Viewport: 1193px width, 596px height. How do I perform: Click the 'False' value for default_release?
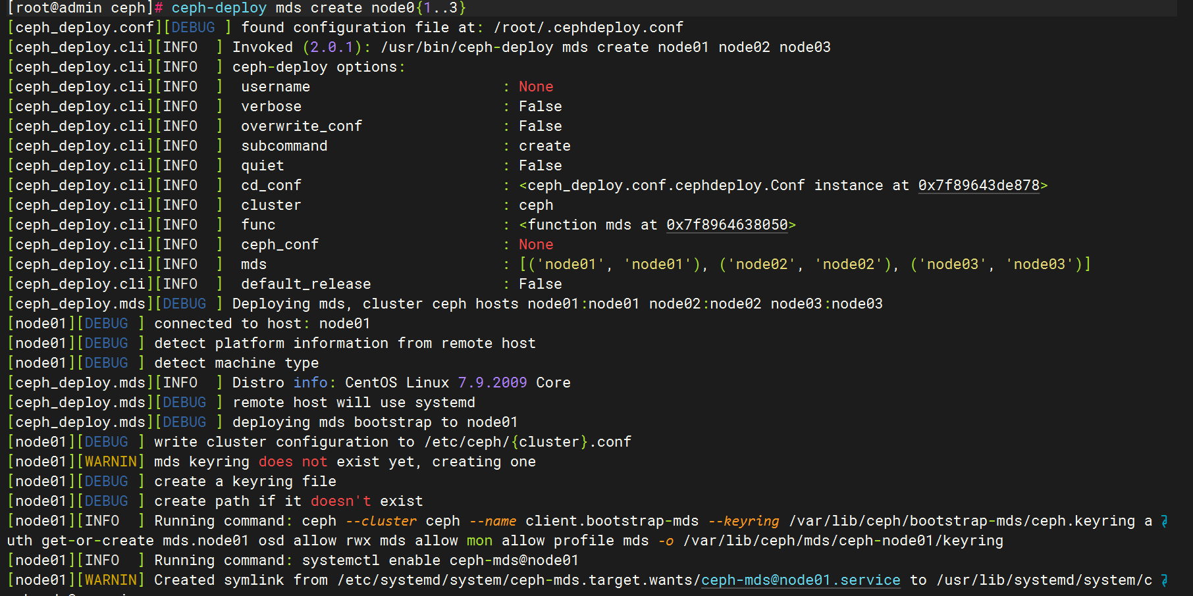(541, 284)
